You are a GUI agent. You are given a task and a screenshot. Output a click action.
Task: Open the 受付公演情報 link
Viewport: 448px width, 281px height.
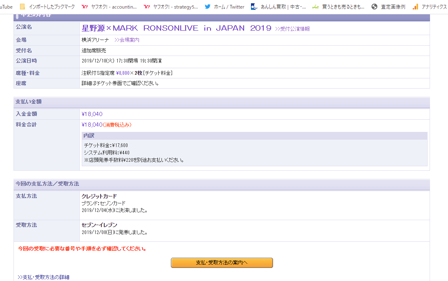click(x=292, y=29)
